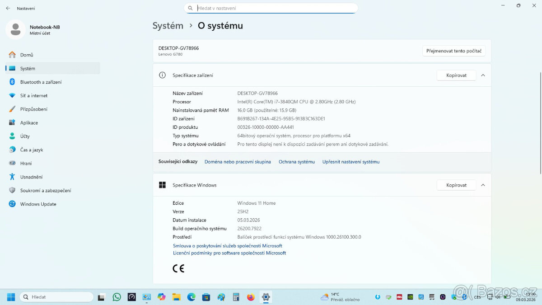
Task: Launch Paint from the taskbar
Action: click(221, 297)
